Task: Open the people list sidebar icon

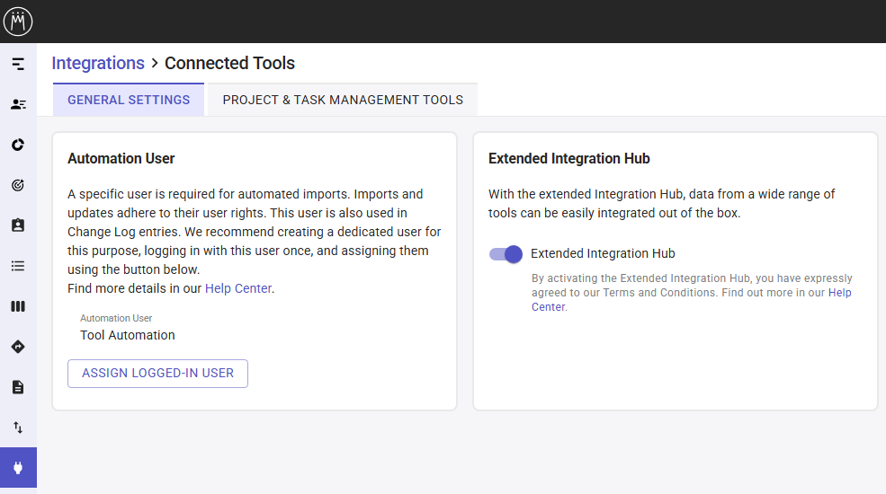Action: 18,104
